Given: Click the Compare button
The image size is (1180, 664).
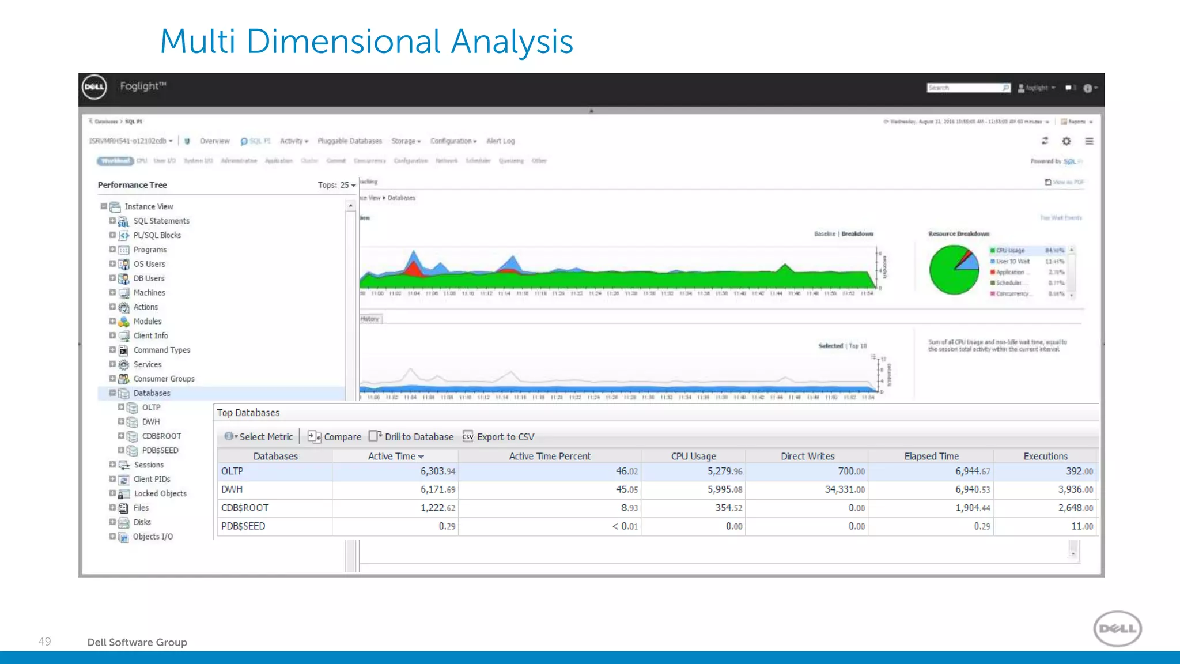Looking at the screenshot, I should [334, 437].
